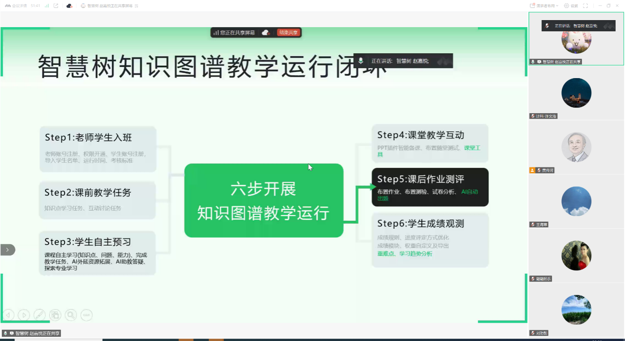Open the slide overview icon
The height and width of the screenshot is (341, 625).
(55, 315)
